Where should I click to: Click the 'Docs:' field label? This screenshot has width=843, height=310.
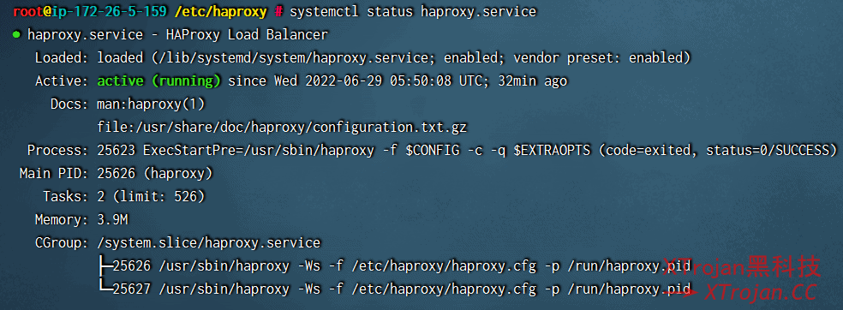[69, 104]
